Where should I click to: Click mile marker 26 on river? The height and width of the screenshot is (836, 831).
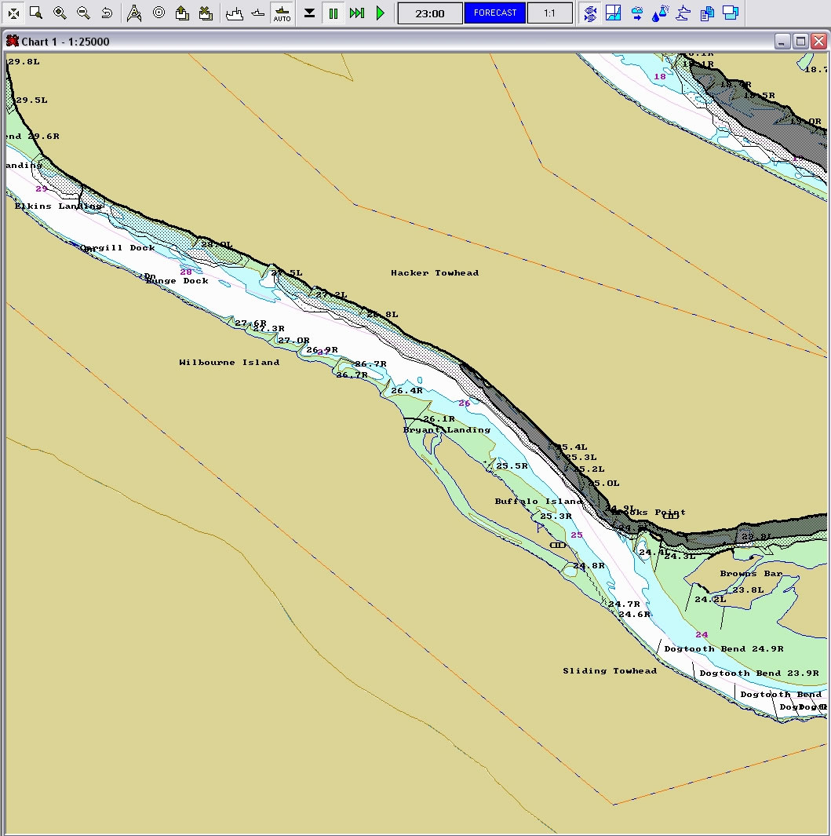465,403
